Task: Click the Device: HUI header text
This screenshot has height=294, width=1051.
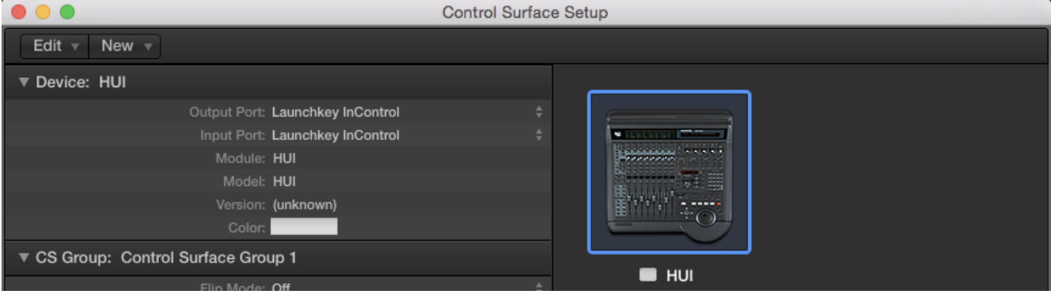Action: coord(80,83)
